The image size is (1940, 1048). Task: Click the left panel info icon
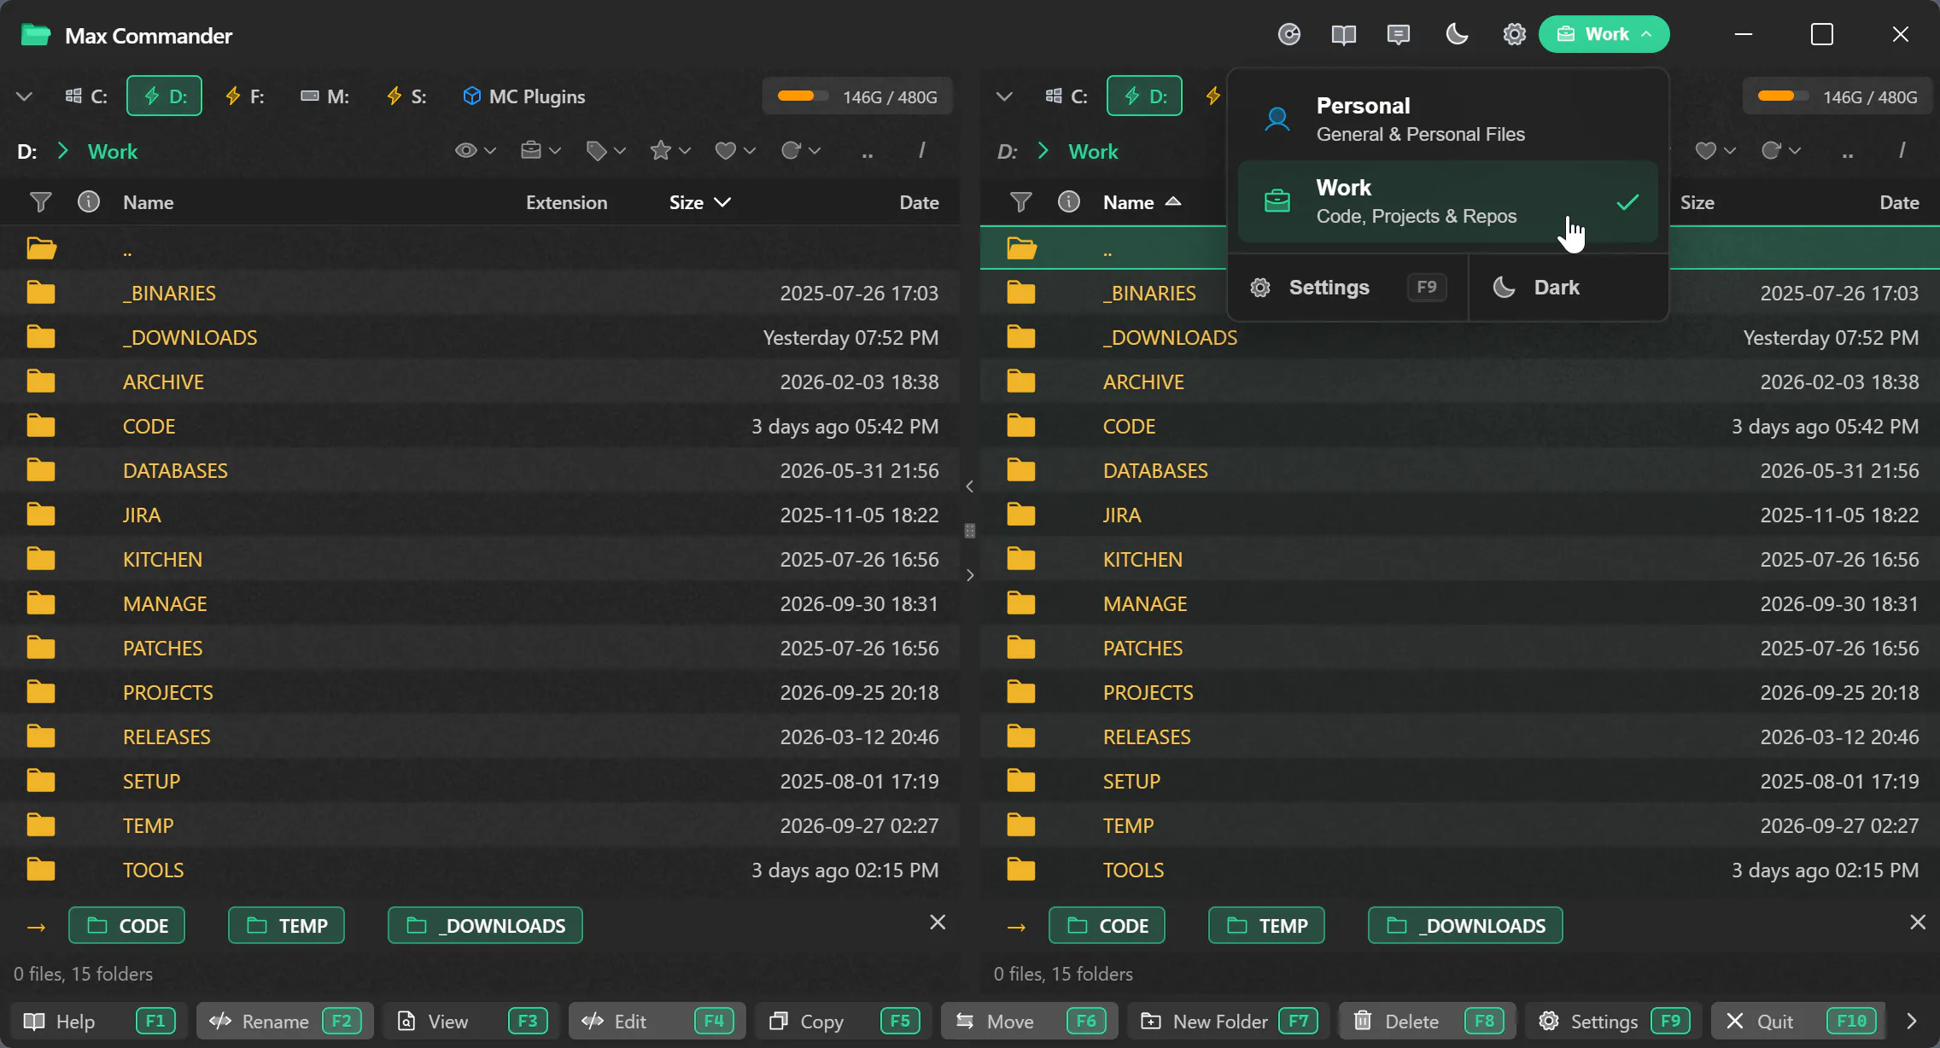89,202
